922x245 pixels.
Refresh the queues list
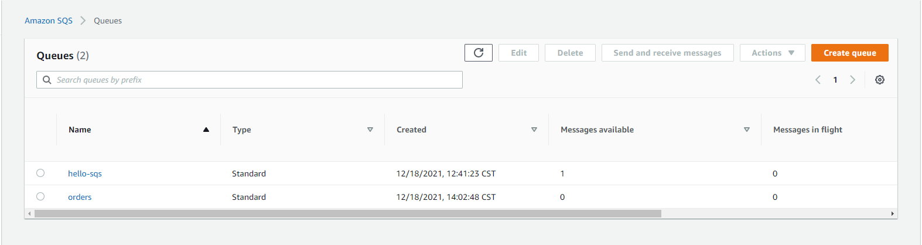click(478, 53)
